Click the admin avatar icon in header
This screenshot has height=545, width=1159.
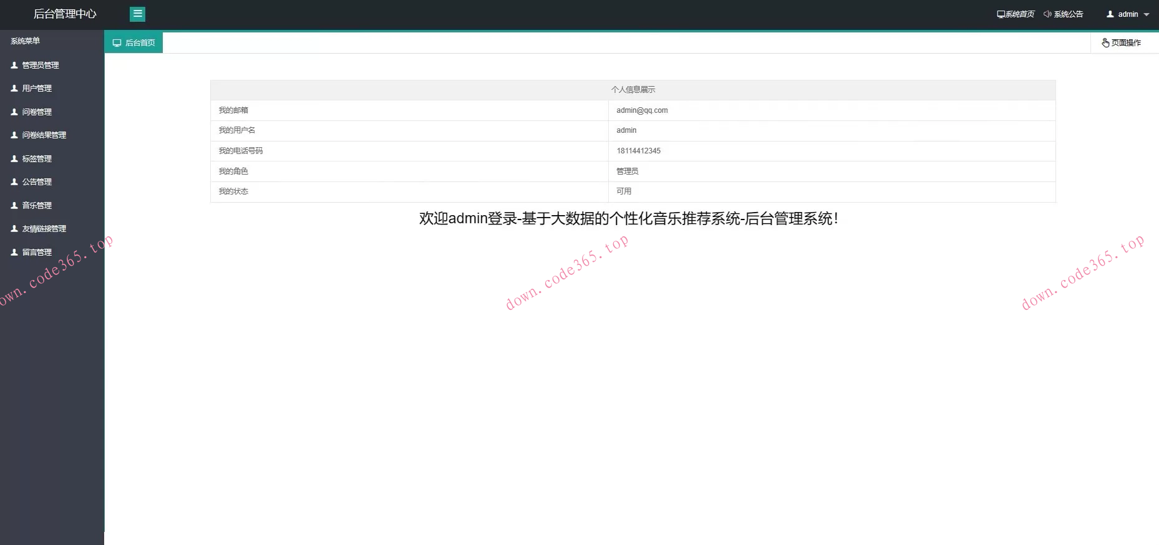click(1110, 14)
